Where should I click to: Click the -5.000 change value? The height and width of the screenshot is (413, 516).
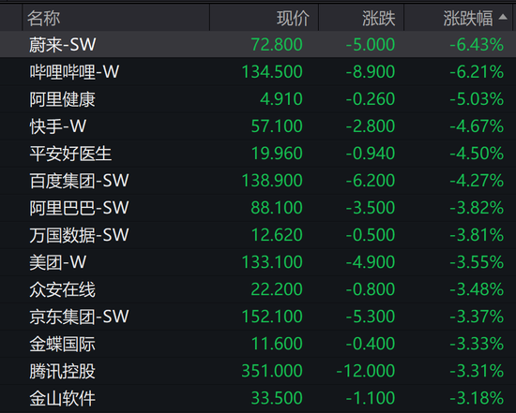coord(371,44)
